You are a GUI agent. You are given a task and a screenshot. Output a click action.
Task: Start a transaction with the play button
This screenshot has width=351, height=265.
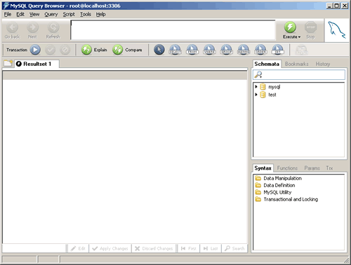(x=35, y=50)
